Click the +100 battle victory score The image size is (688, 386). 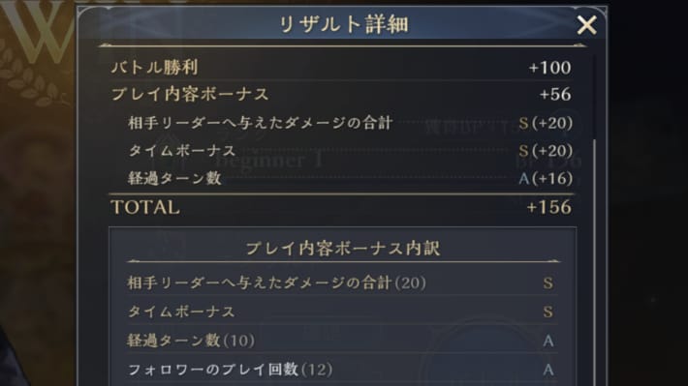[549, 68]
